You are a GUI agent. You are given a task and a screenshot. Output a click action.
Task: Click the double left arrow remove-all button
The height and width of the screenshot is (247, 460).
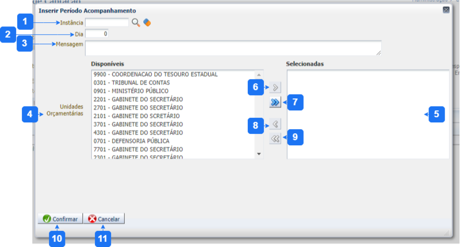click(275, 138)
